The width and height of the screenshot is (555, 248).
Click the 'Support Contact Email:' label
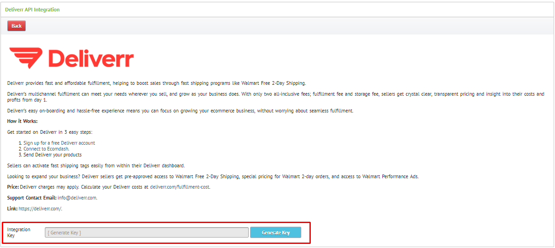[32, 198]
